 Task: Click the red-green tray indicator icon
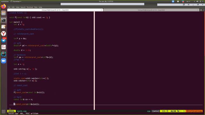[183, 1]
